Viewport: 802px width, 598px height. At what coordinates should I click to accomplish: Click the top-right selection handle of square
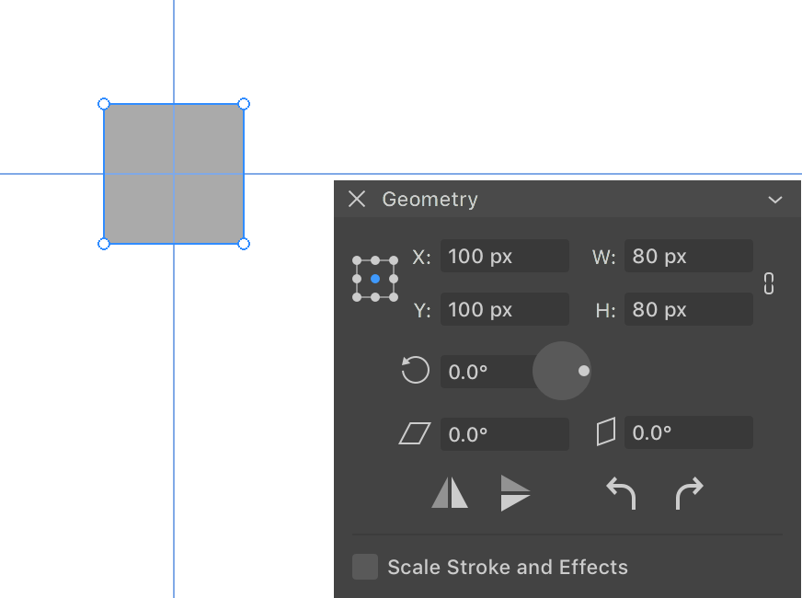244,104
